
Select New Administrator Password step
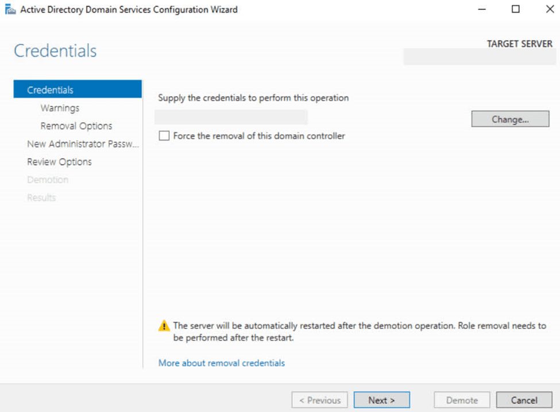[x=83, y=144]
